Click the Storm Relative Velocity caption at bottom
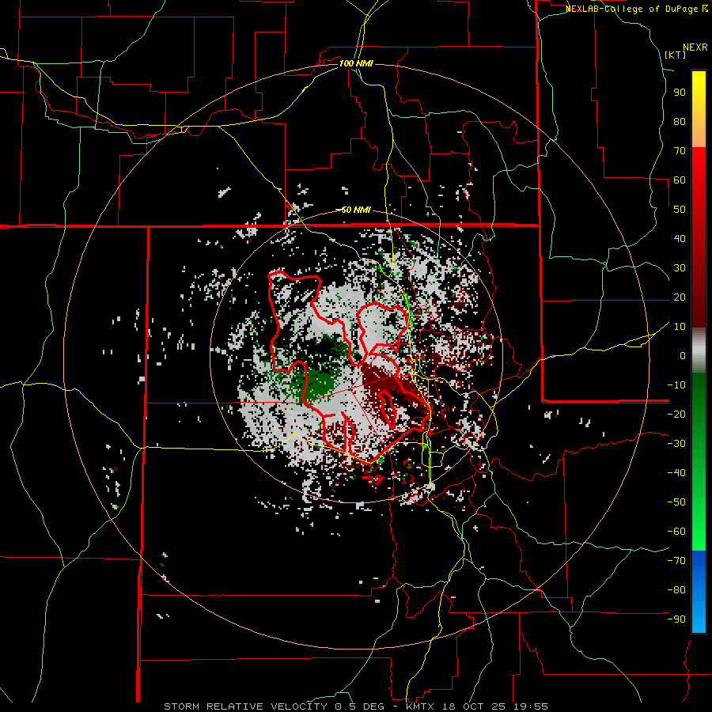 (x=356, y=706)
